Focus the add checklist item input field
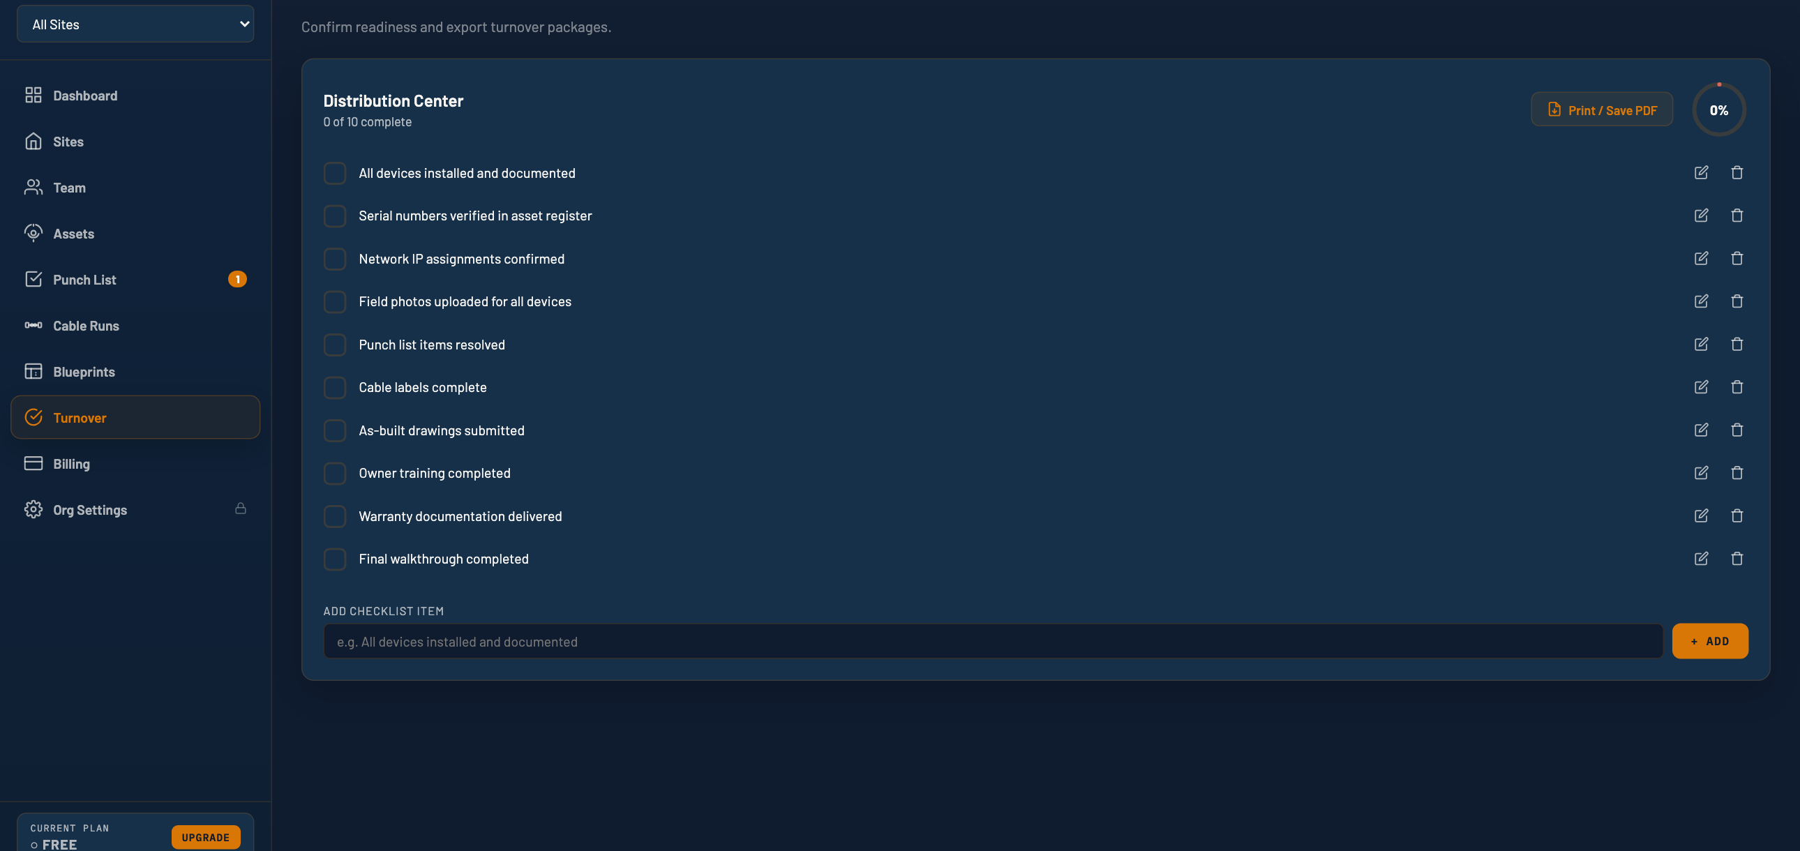Viewport: 1800px width, 851px height. [992, 642]
